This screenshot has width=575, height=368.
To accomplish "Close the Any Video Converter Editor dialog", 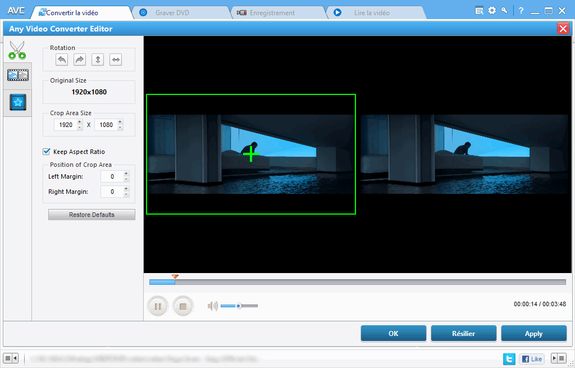I will pos(563,28).
